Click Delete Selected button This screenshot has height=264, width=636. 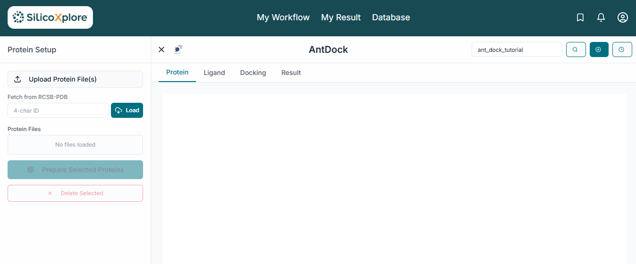75,193
